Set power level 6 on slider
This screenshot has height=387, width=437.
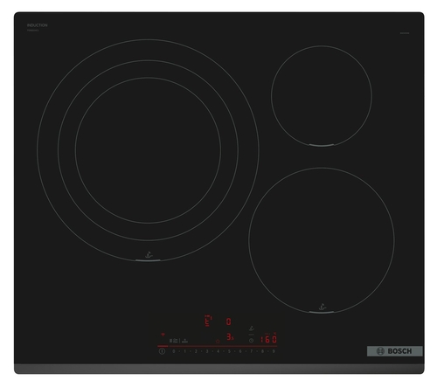pyautogui.click(x=240, y=351)
